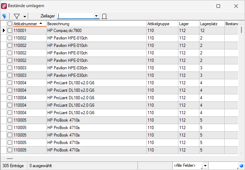
Task: Open the Alle Felder search field dropdown
Action: (x=205, y=166)
